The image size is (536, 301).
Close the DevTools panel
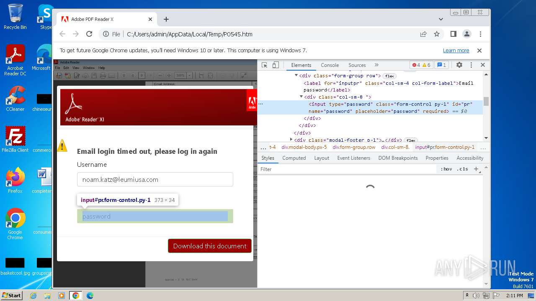click(x=483, y=65)
